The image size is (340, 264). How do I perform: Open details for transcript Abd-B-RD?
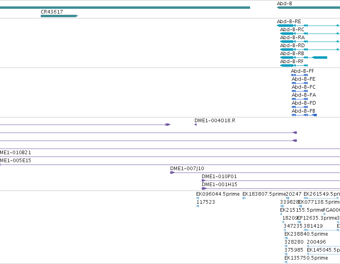[x=310, y=50]
